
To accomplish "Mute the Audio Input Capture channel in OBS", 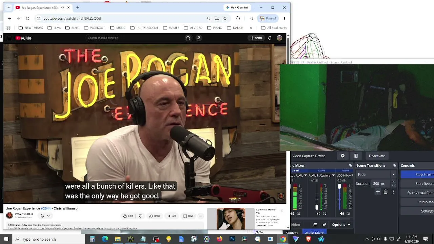I will 318,214.
